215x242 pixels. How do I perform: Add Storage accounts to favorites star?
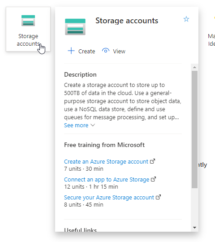[186, 19]
